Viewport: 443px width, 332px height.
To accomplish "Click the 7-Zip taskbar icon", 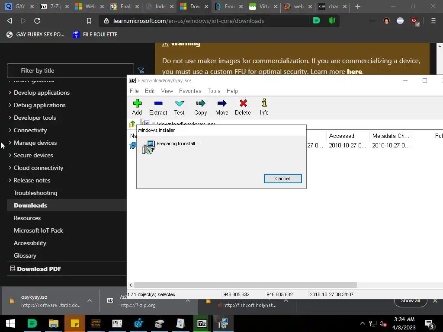I will 202,323.
